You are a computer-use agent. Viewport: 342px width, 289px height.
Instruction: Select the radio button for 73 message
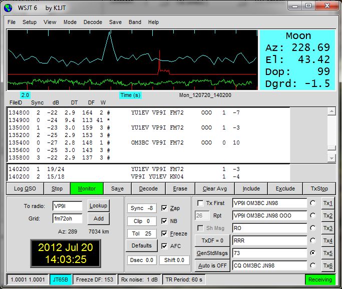point(313,253)
